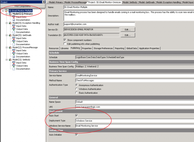The height and width of the screenshot is (142, 194).
Task: Click Edit button next to Translation ID
Action: click(128, 35)
